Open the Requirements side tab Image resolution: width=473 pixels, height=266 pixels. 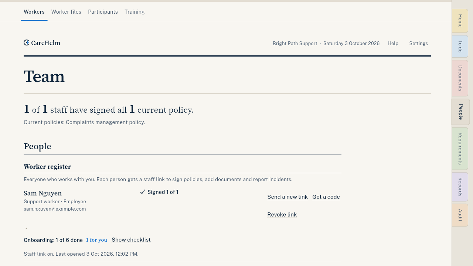pos(460,149)
